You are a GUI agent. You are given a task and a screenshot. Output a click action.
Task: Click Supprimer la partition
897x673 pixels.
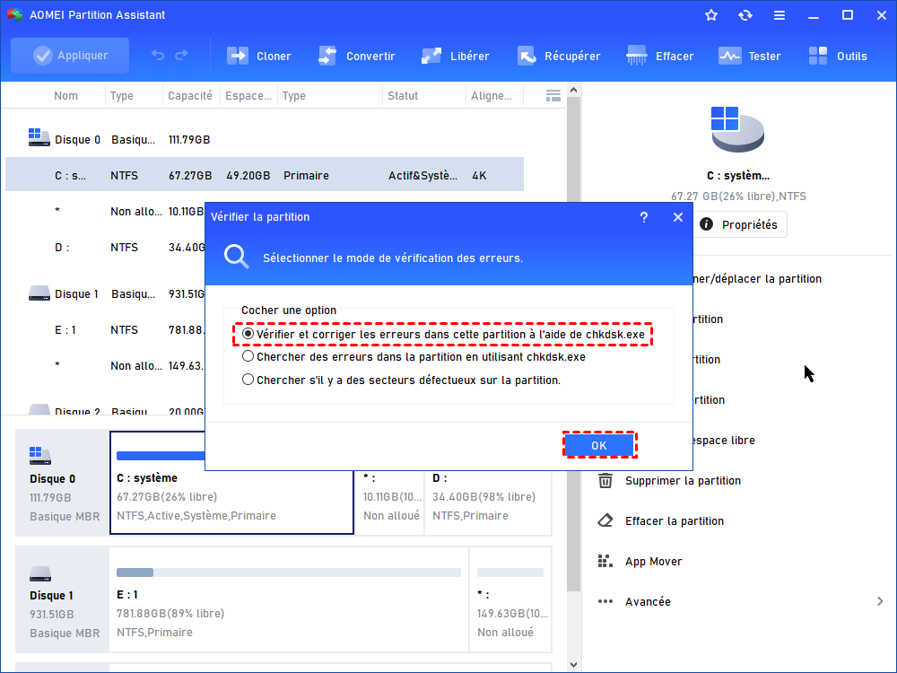(683, 481)
